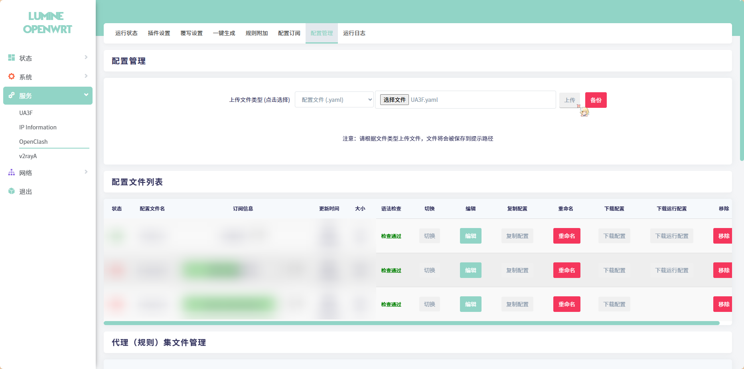Image resolution: width=744 pixels, height=369 pixels.
Task: Click 重命名 in the second config row
Action: coord(566,270)
